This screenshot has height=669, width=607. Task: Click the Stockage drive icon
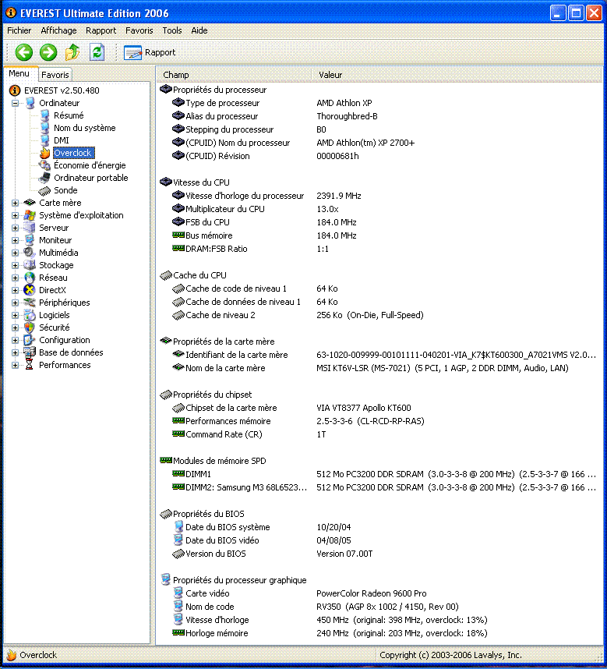coord(30,265)
